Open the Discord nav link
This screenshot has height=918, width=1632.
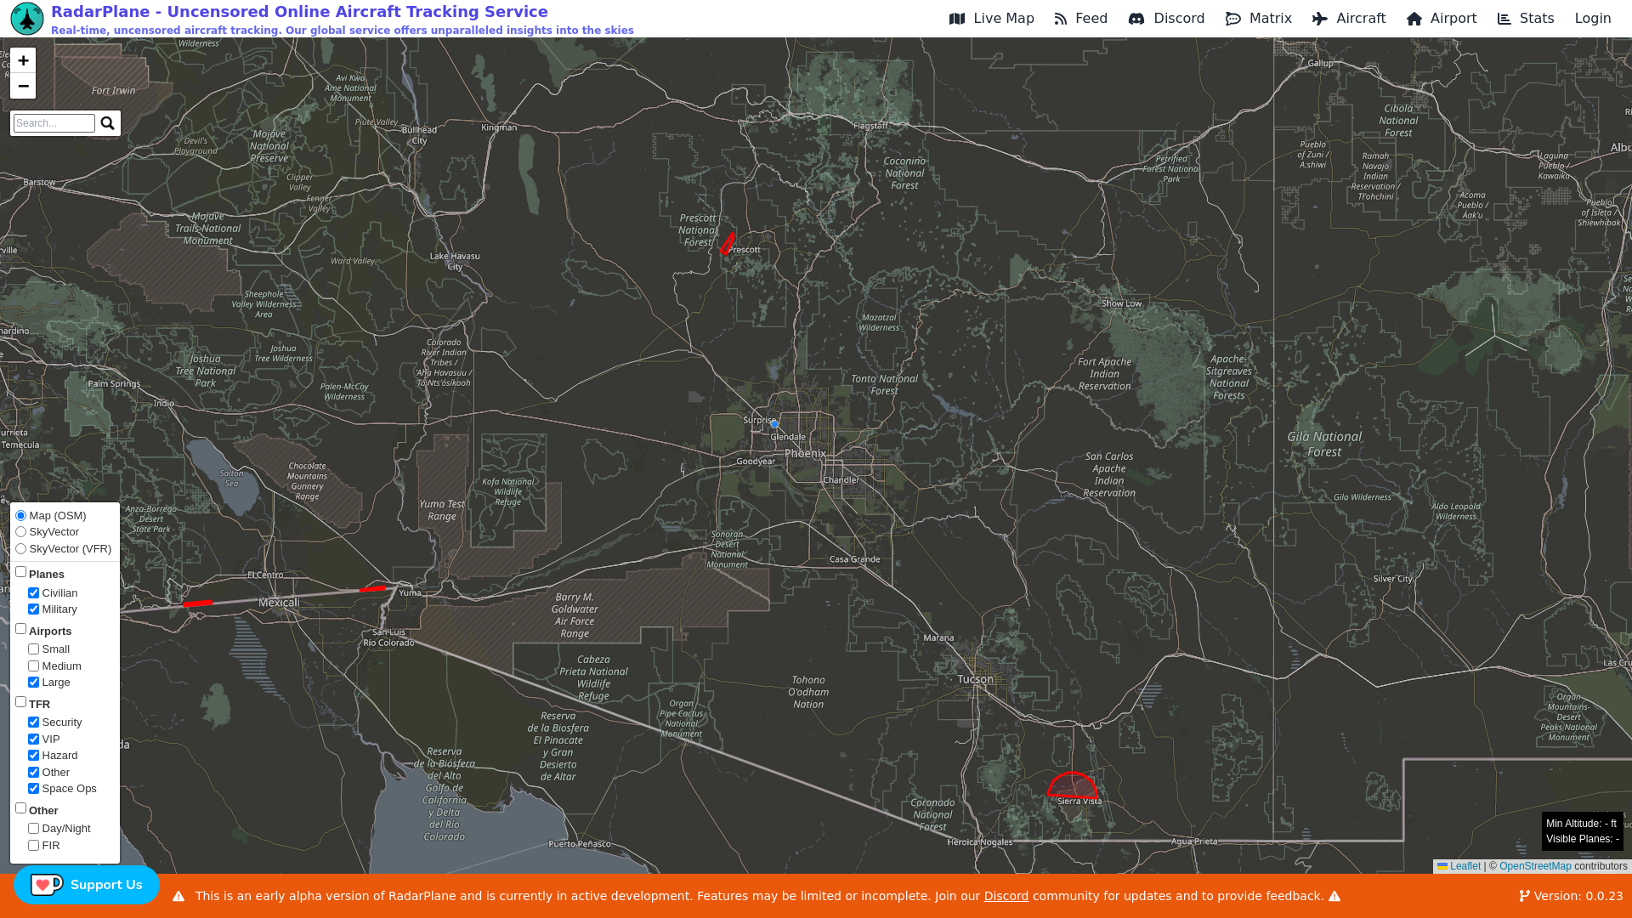coord(1166,19)
